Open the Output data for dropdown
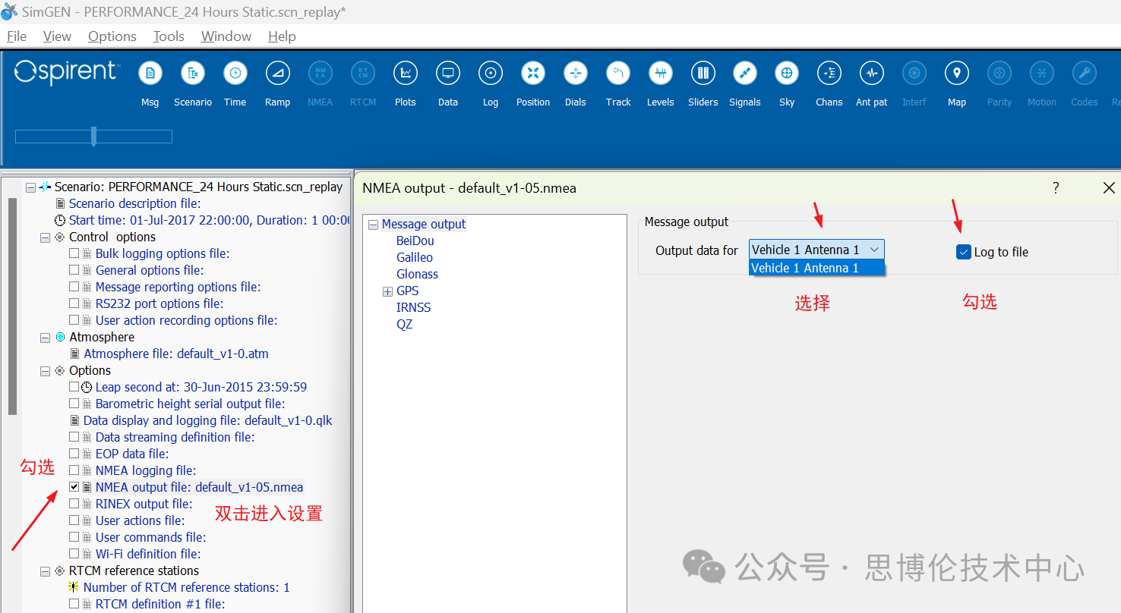This screenshot has height=613, width=1121. [816, 250]
